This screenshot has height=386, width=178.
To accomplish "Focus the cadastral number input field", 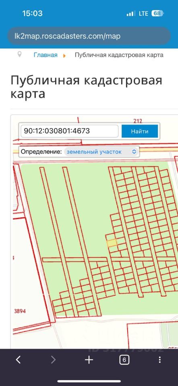I will pyautogui.click(x=70, y=131).
